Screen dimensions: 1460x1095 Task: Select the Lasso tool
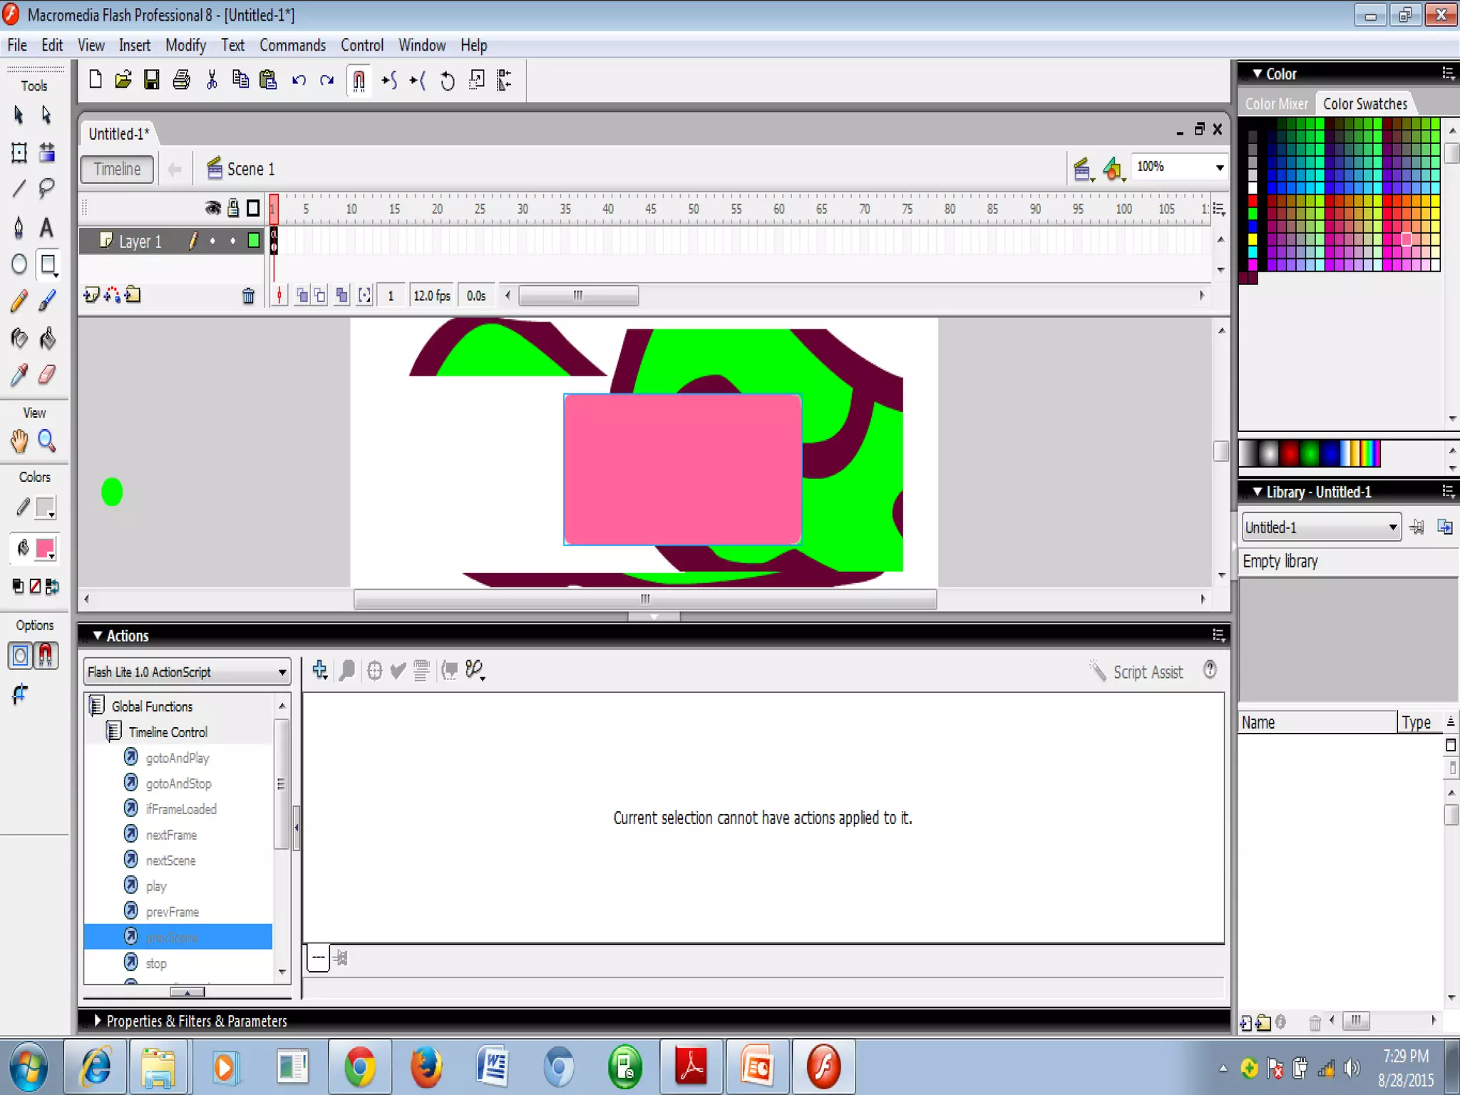47,188
